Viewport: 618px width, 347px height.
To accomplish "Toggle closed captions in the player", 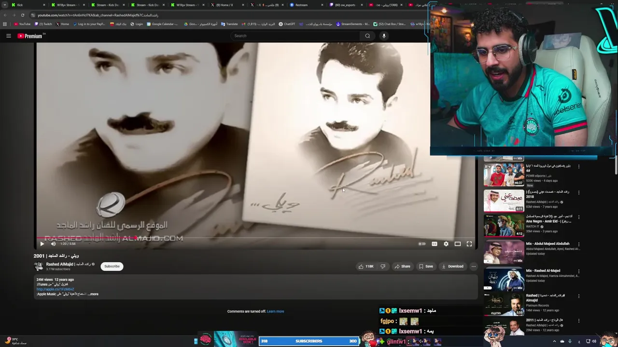I will pos(434,244).
